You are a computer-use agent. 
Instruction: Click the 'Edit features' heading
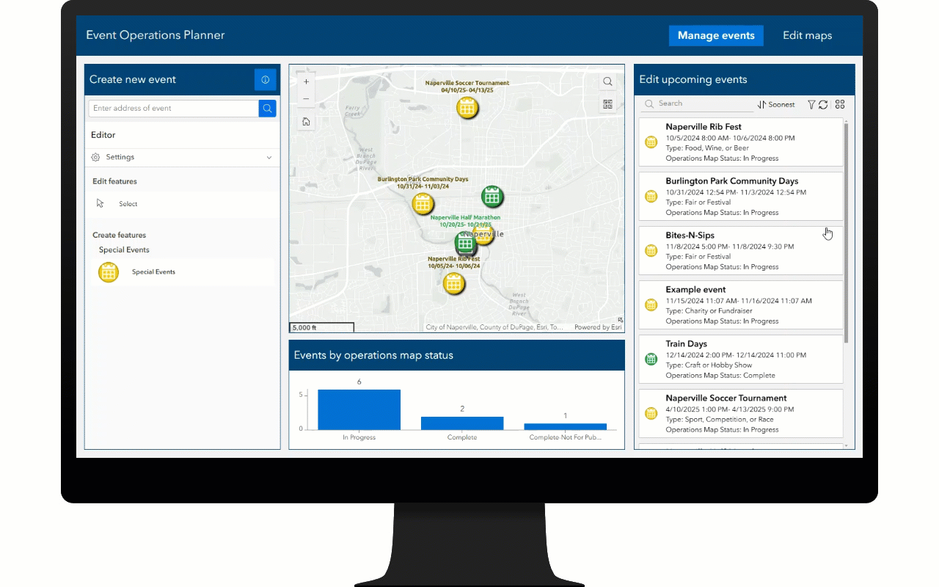coord(114,181)
